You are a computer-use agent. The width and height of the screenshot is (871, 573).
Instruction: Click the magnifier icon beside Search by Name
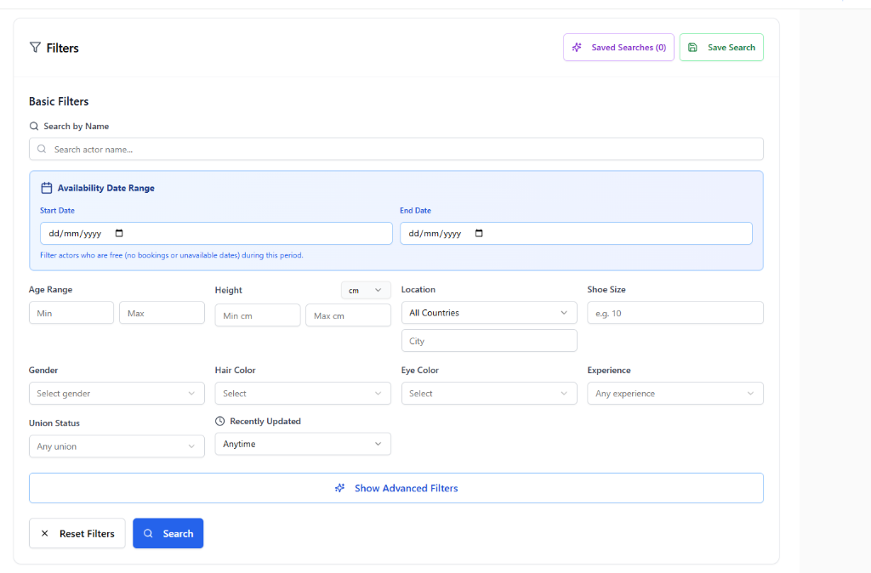pos(34,126)
